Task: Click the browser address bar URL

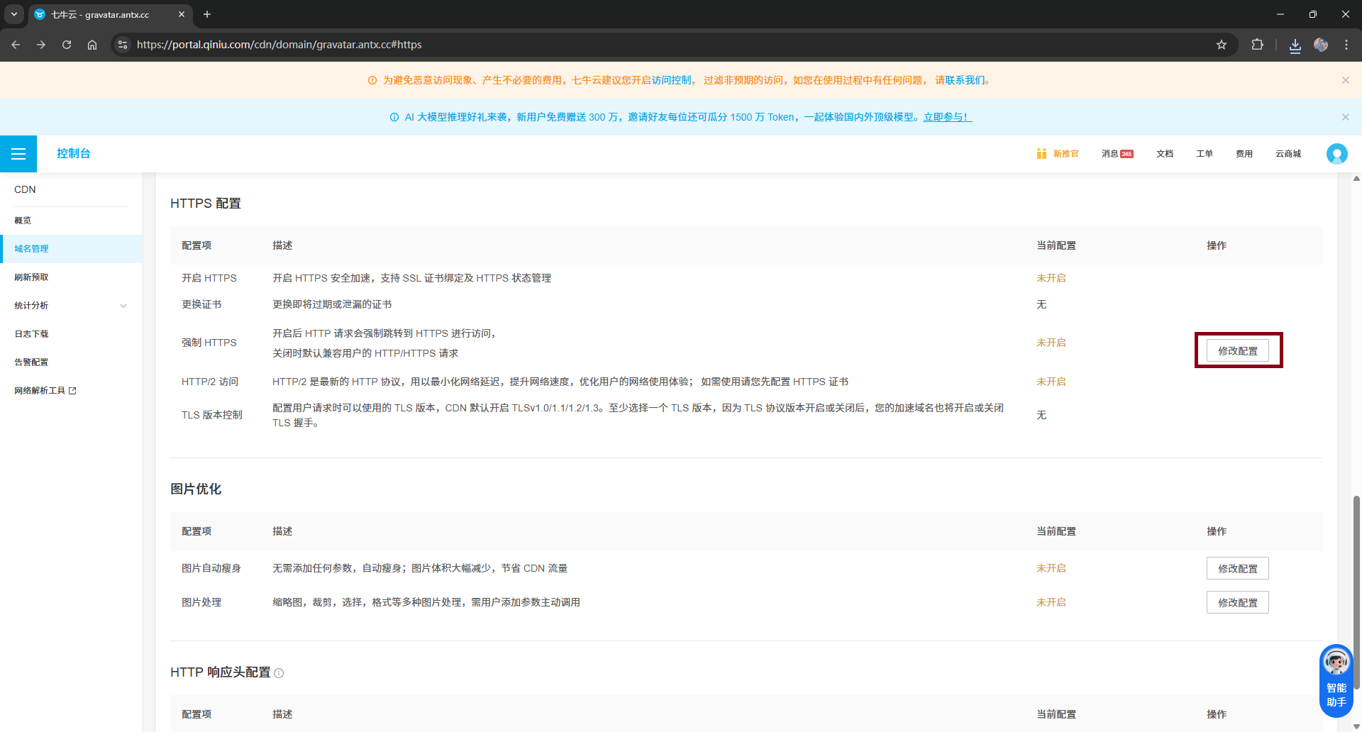Action: [279, 45]
